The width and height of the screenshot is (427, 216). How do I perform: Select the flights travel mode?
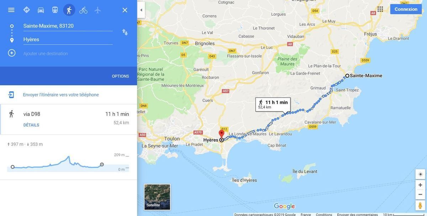97,10
